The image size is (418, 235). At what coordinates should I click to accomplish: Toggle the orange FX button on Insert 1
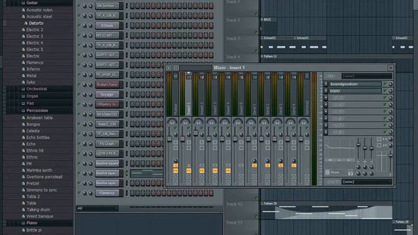189,171
